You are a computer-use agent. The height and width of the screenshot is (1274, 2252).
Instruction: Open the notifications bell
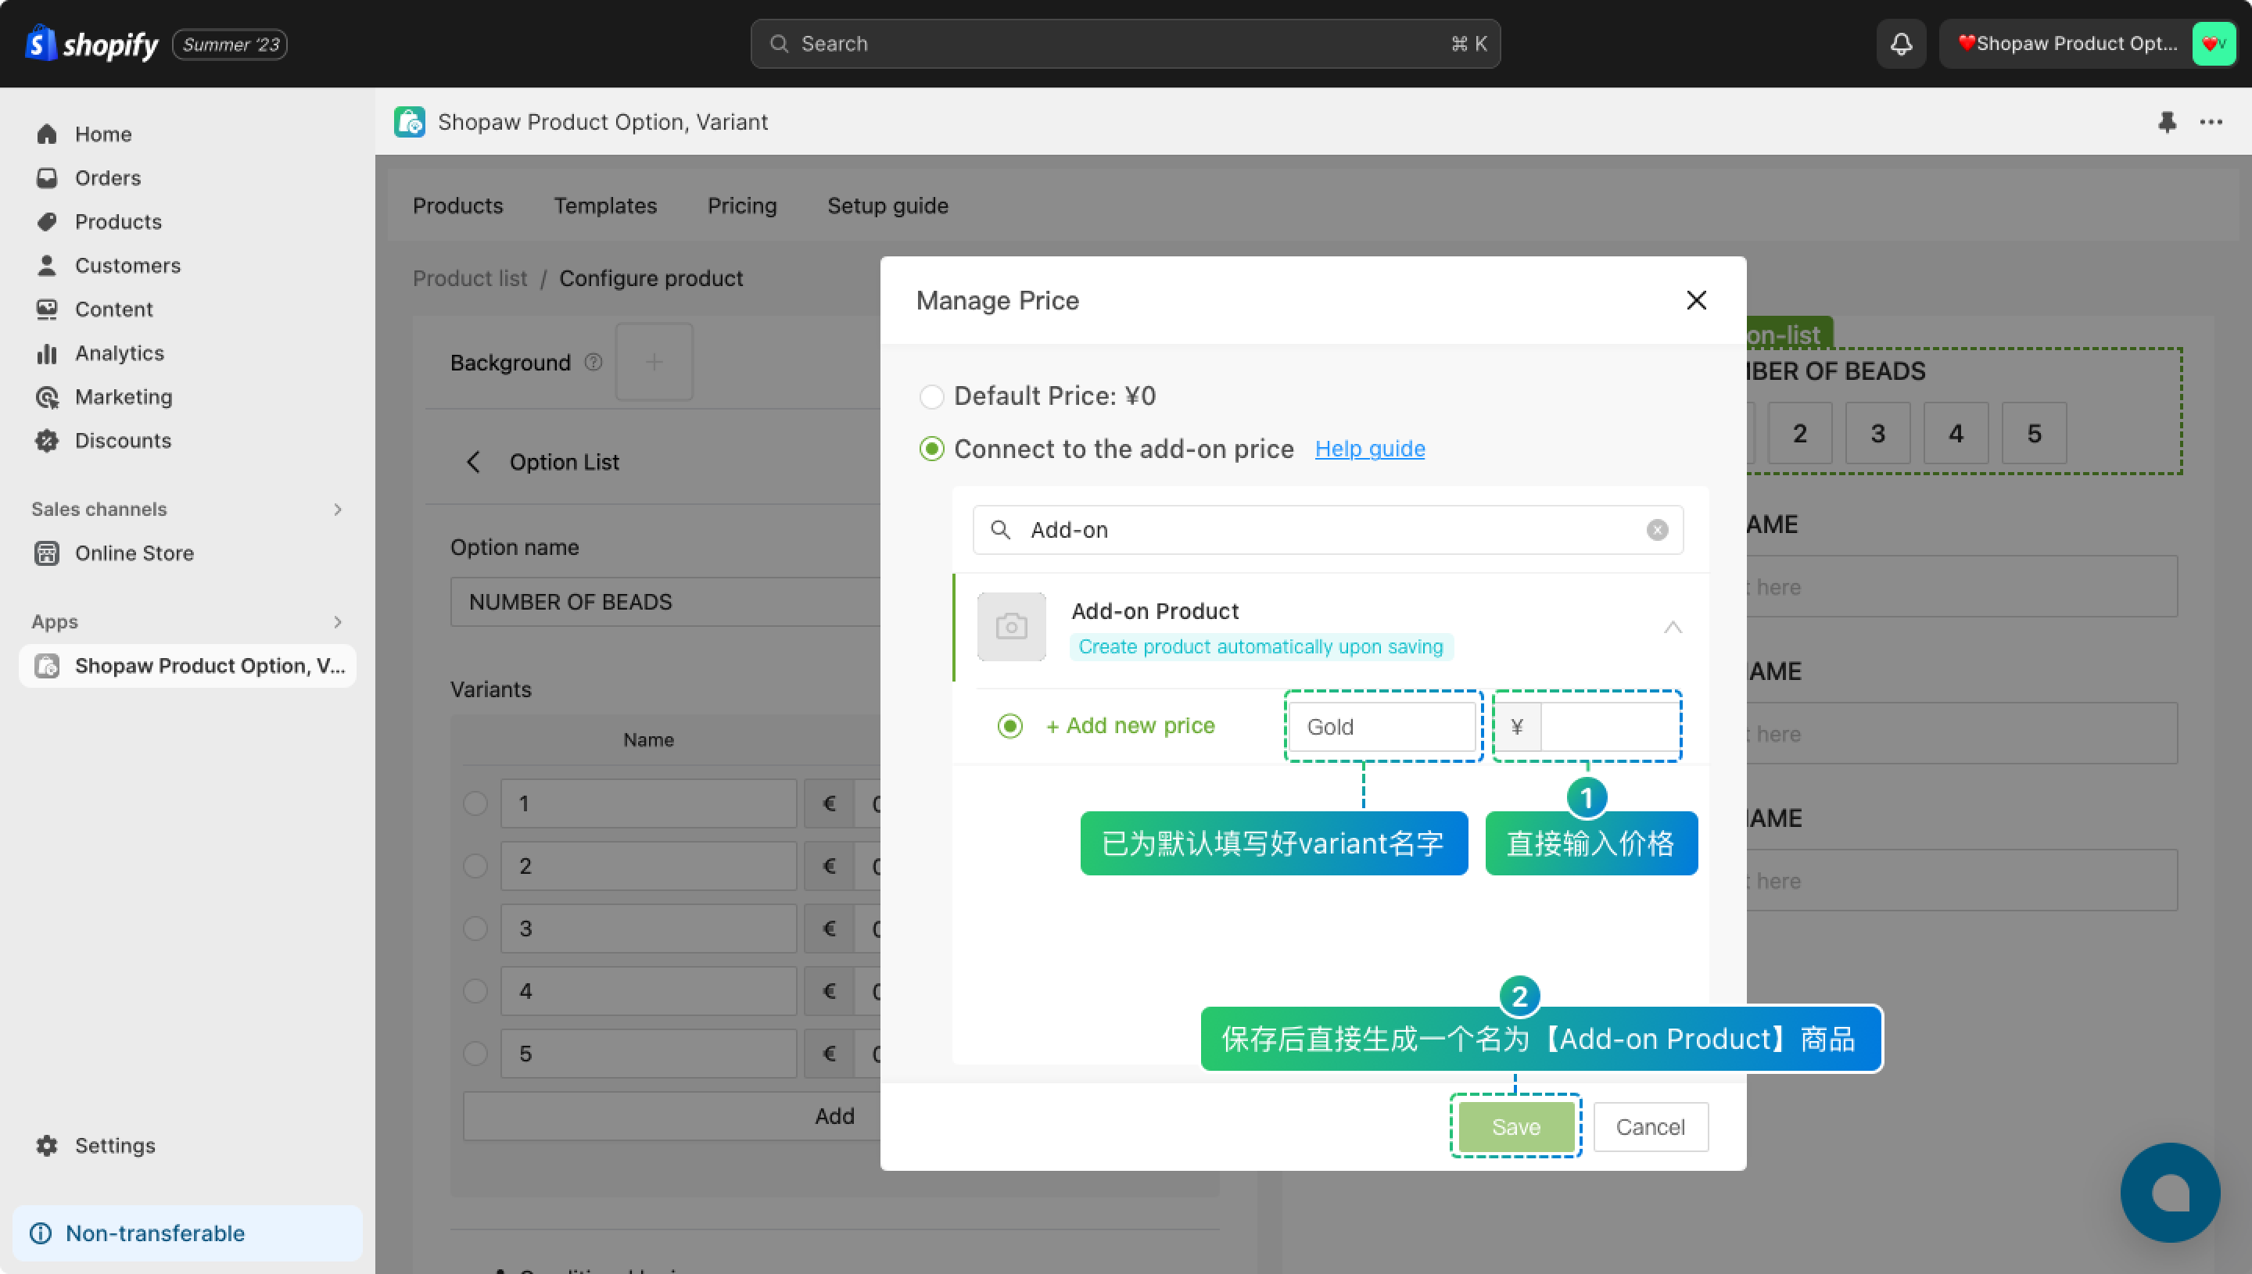(1900, 44)
